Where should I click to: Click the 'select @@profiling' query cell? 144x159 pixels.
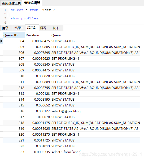click(x=95, y=111)
